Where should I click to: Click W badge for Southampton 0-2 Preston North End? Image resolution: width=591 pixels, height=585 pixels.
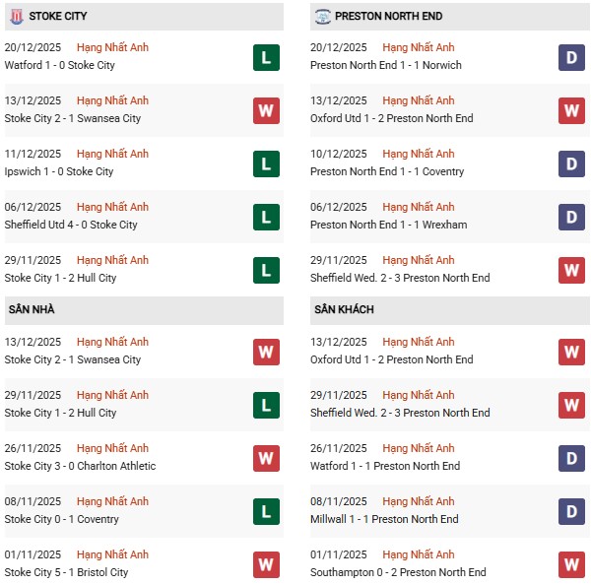click(x=571, y=564)
